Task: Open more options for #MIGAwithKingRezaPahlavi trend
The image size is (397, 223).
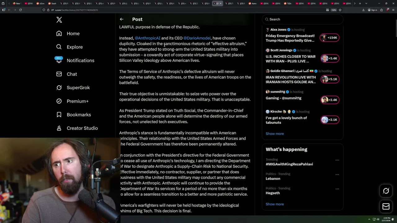Action: (337, 160)
